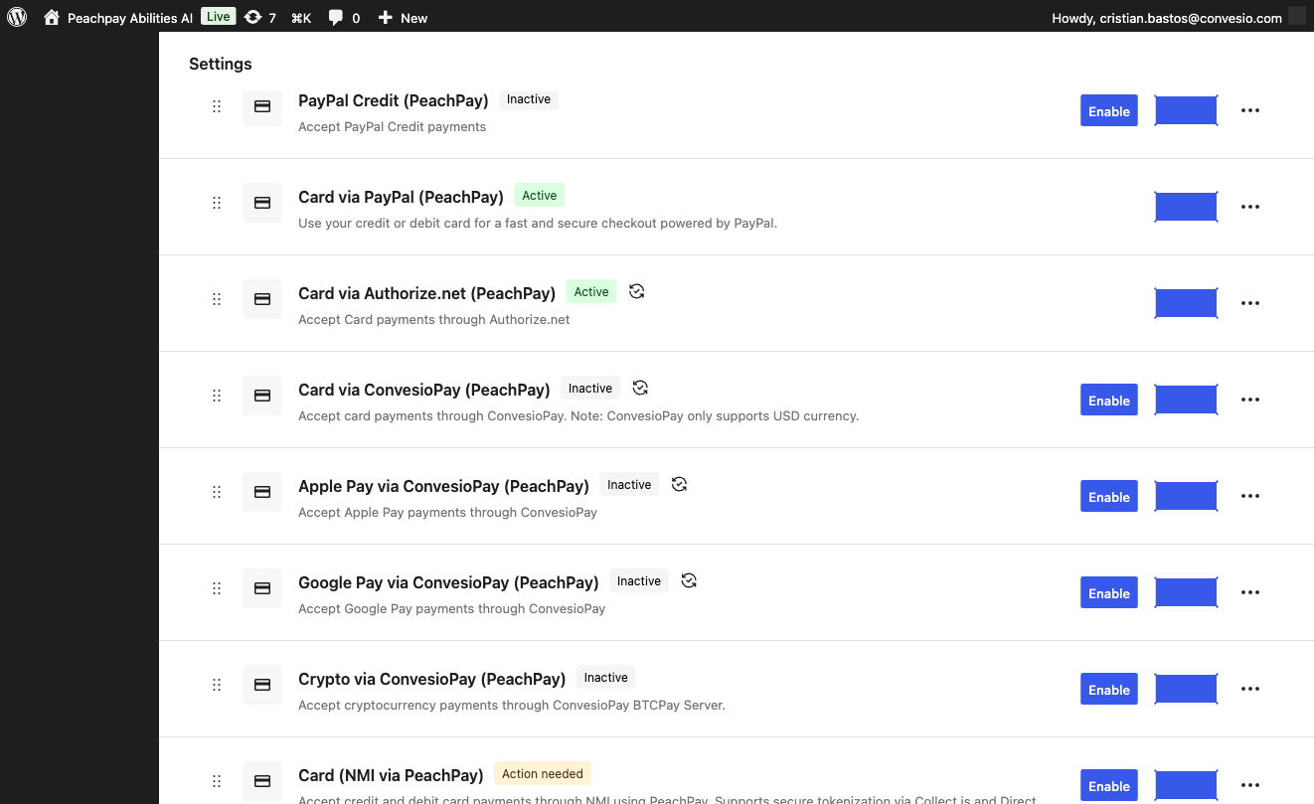Open the WordPress logo menu
The image size is (1314, 804).
[x=17, y=17]
